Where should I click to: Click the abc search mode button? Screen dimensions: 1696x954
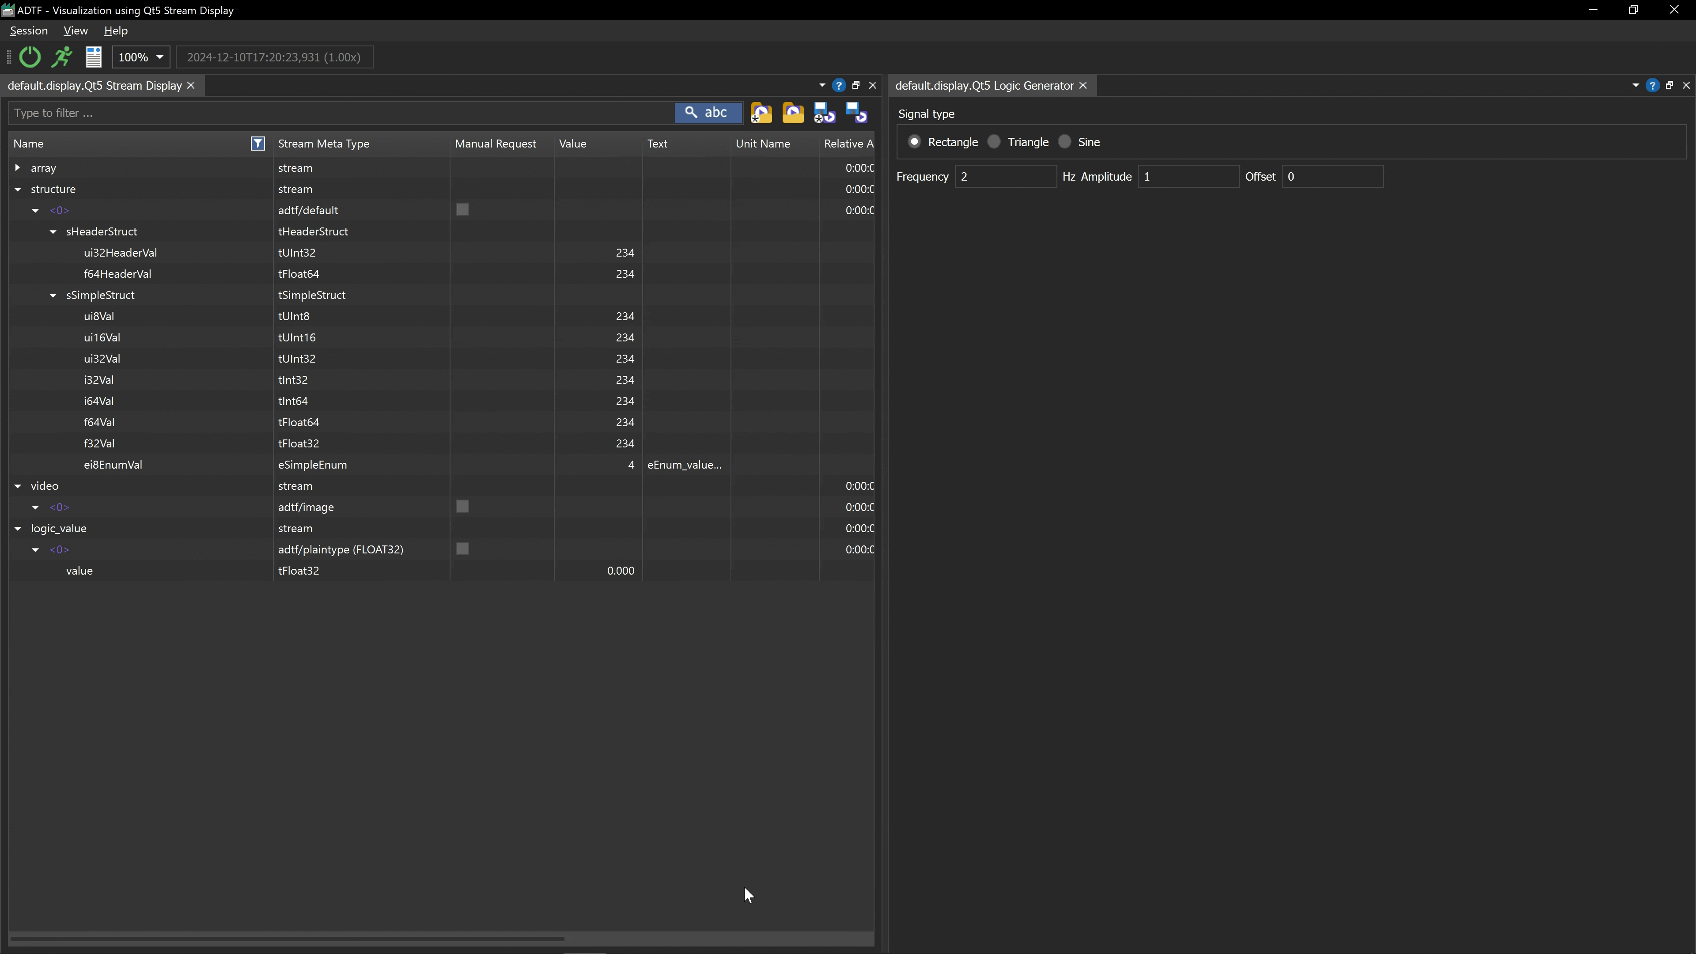pyautogui.click(x=708, y=113)
